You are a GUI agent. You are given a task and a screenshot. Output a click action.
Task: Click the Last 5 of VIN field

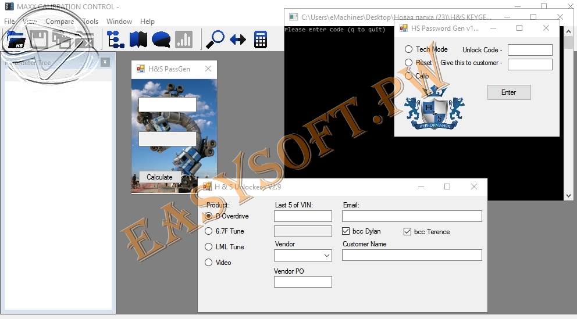point(303,216)
